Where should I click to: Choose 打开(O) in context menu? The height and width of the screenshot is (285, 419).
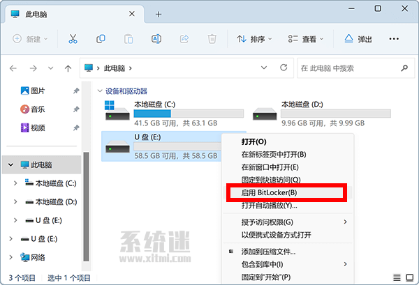point(287,141)
